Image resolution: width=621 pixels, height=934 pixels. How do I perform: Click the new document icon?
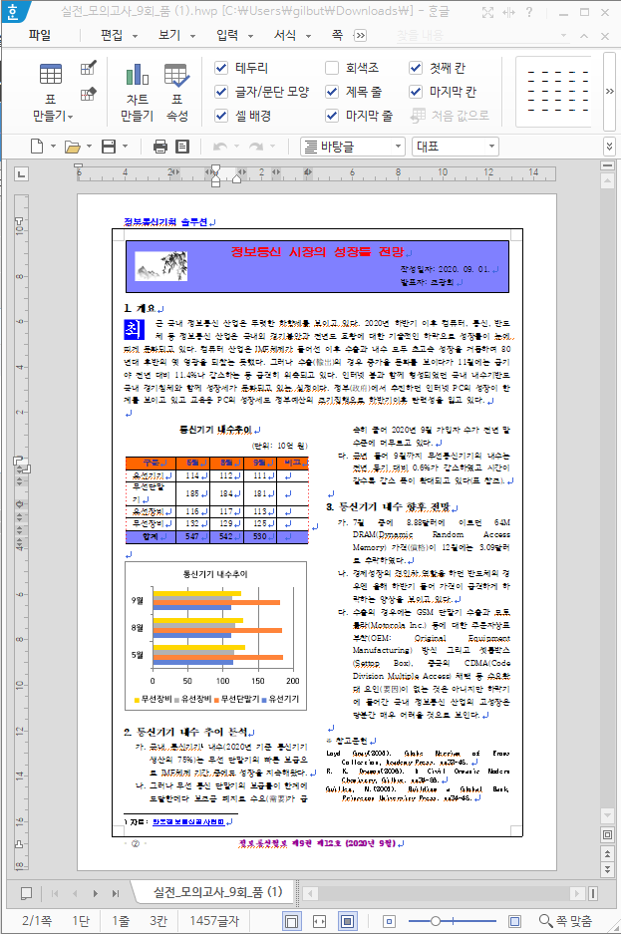[x=37, y=146]
